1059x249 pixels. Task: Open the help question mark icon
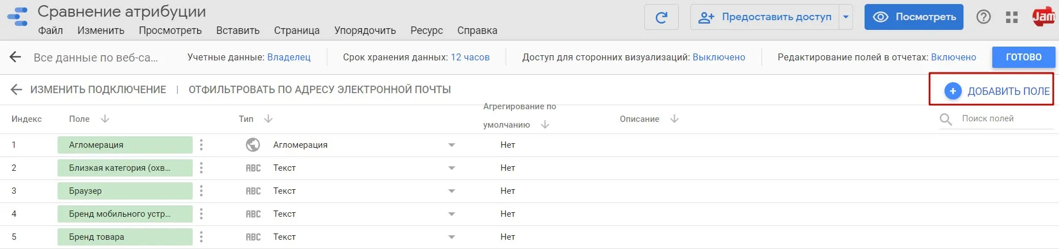click(984, 17)
